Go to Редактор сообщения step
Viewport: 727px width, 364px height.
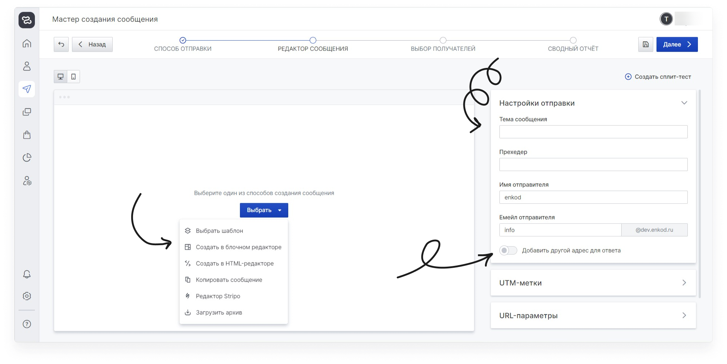(313, 45)
